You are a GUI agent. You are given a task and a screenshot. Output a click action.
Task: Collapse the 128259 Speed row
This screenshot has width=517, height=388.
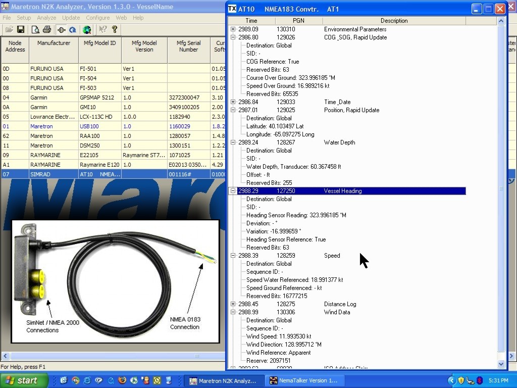tap(233, 255)
